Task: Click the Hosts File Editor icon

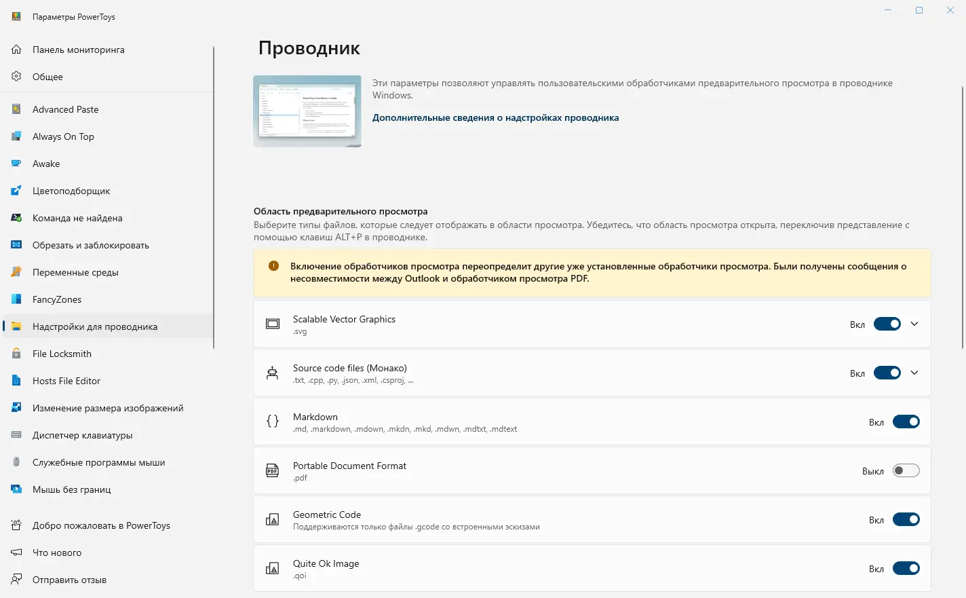Action: (16, 381)
